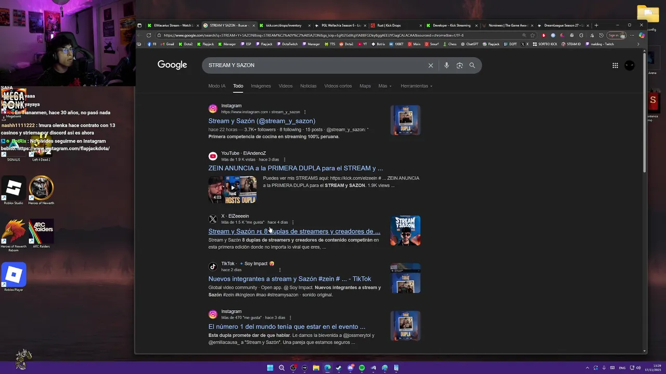Open three-dot menu on YouTube ElAndenoZ result
This screenshot has height=374, width=666.
point(284,159)
